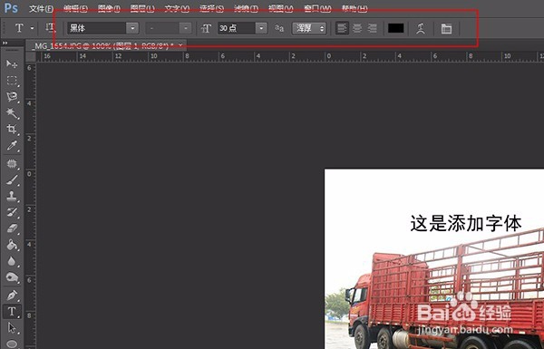This screenshot has width=544, height=349.
Task: Select the Move tool
Action: (12, 63)
